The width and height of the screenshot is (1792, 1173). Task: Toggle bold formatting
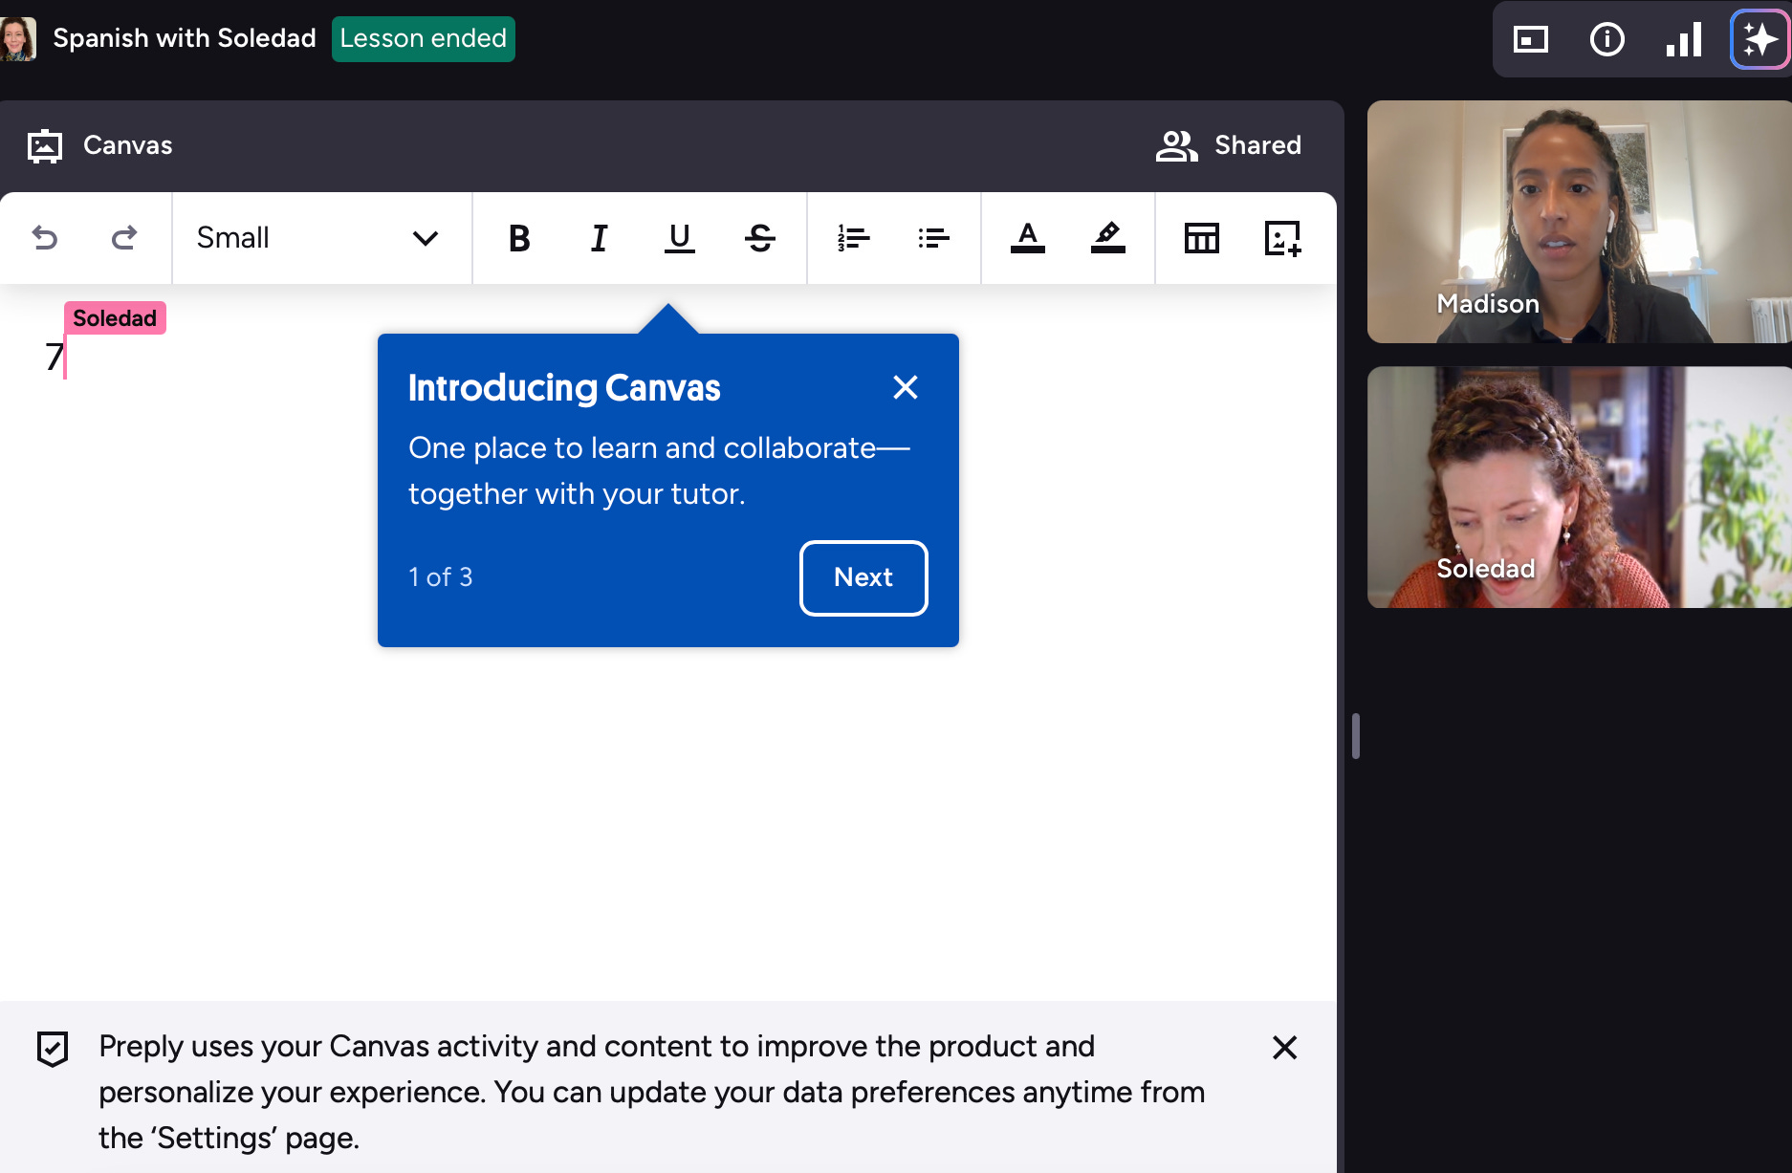(519, 237)
